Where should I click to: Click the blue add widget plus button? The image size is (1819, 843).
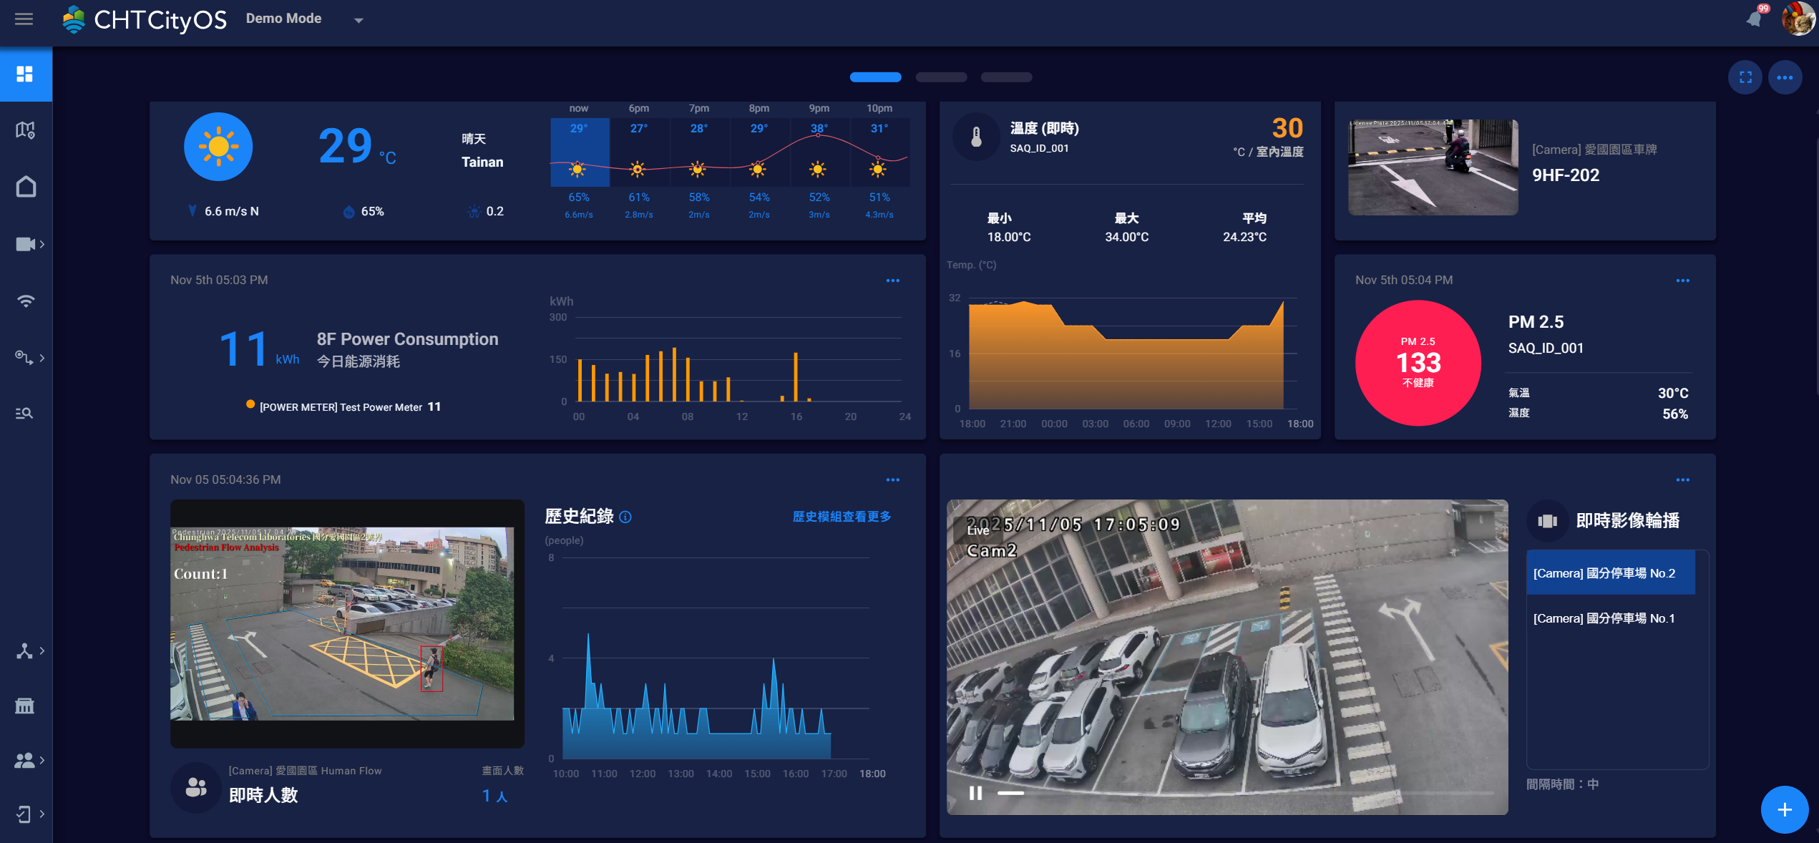[1784, 809]
